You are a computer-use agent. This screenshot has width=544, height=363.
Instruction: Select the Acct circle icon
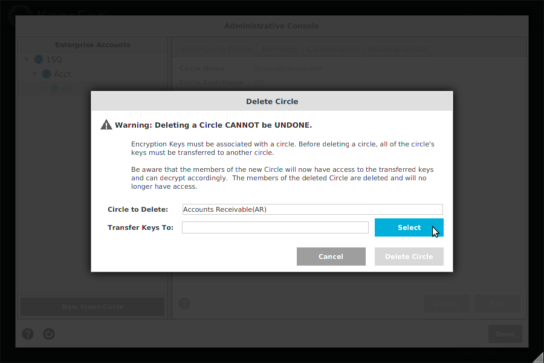(47, 74)
